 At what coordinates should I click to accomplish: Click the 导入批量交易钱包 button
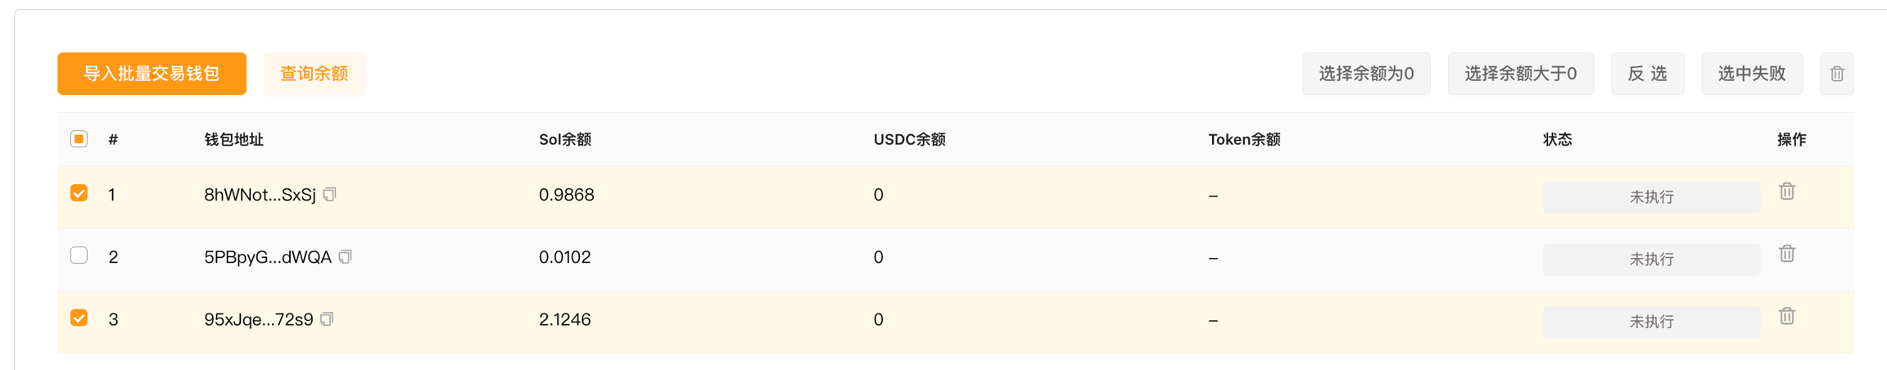tap(152, 74)
